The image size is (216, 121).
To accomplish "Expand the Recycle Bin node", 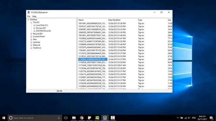I will 31,34.
